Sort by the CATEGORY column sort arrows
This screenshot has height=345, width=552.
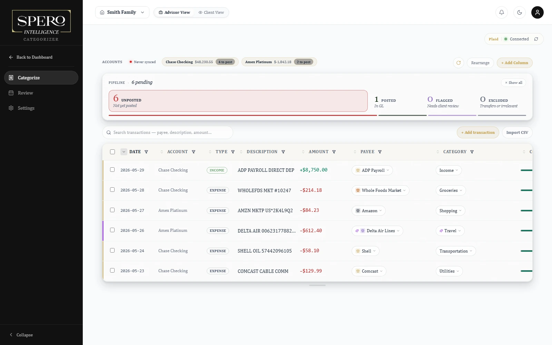[x=438, y=152]
